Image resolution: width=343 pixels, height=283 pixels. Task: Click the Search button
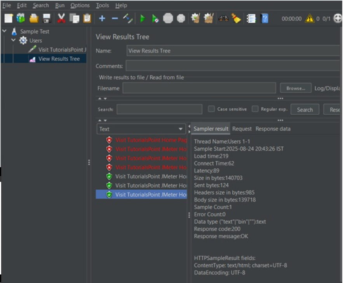coord(305,110)
